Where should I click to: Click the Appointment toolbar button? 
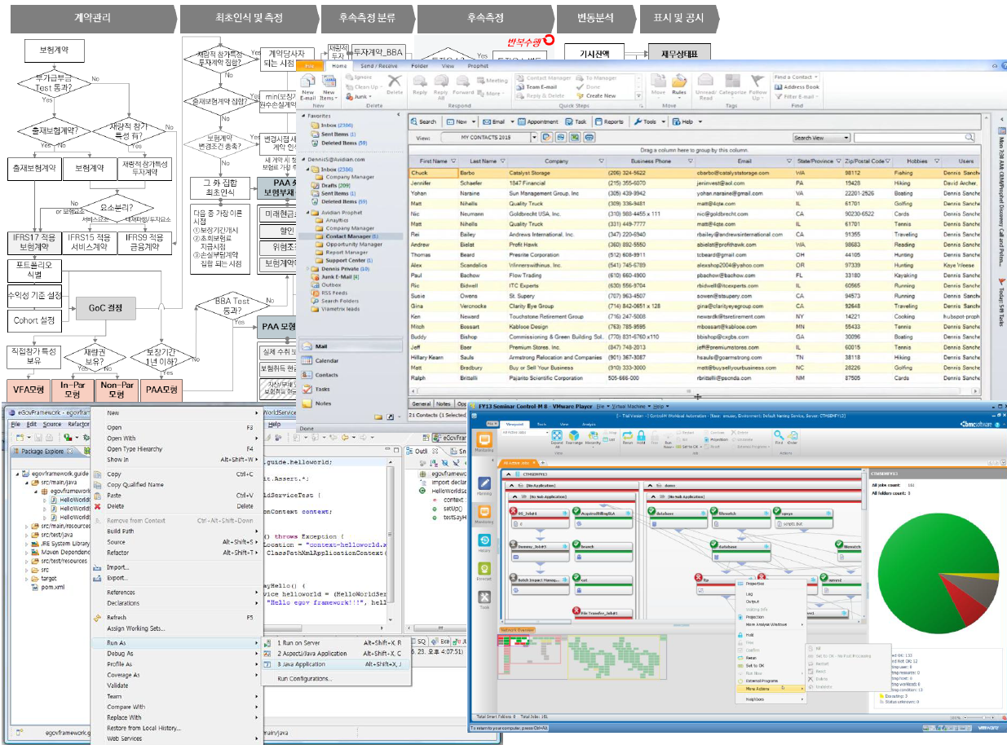click(538, 121)
